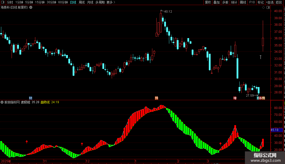Click the 涨榜 gainers marker
The height and width of the screenshot is (164, 285).
click(x=262, y=98)
